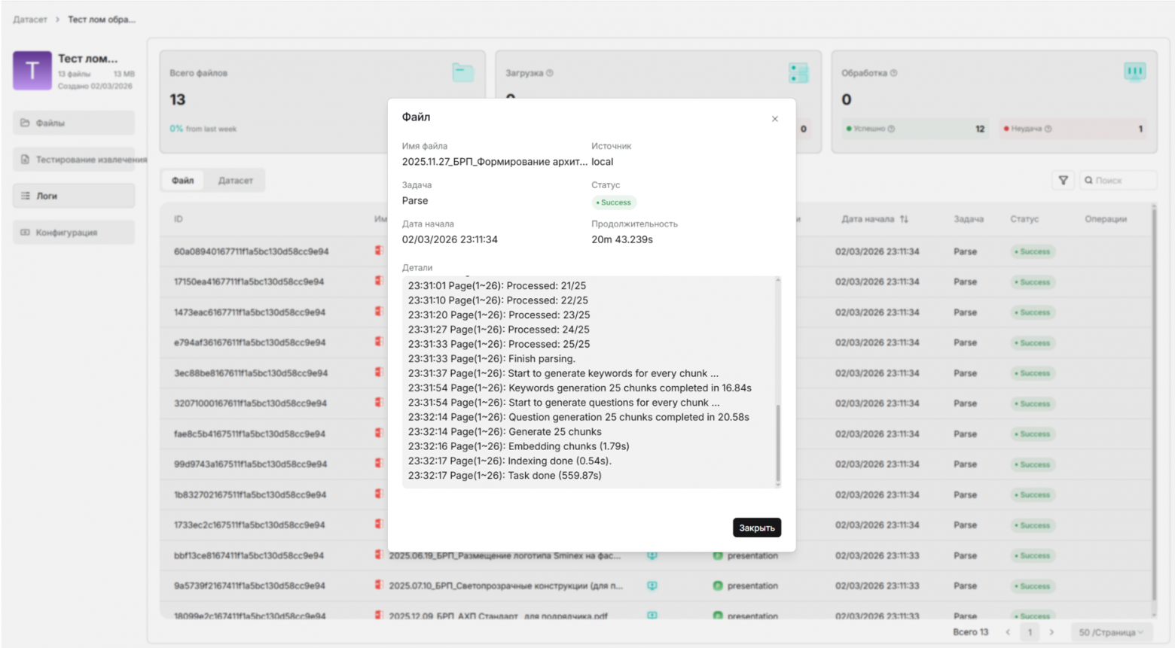
Task: Click the Загрузка card icon
Action: 798,73
